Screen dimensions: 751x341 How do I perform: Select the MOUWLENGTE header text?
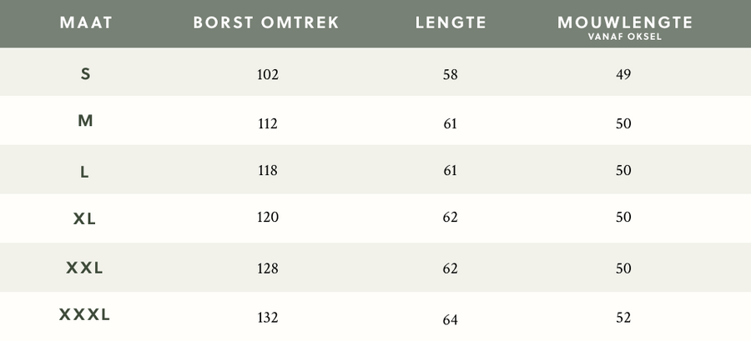[x=625, y=23]
